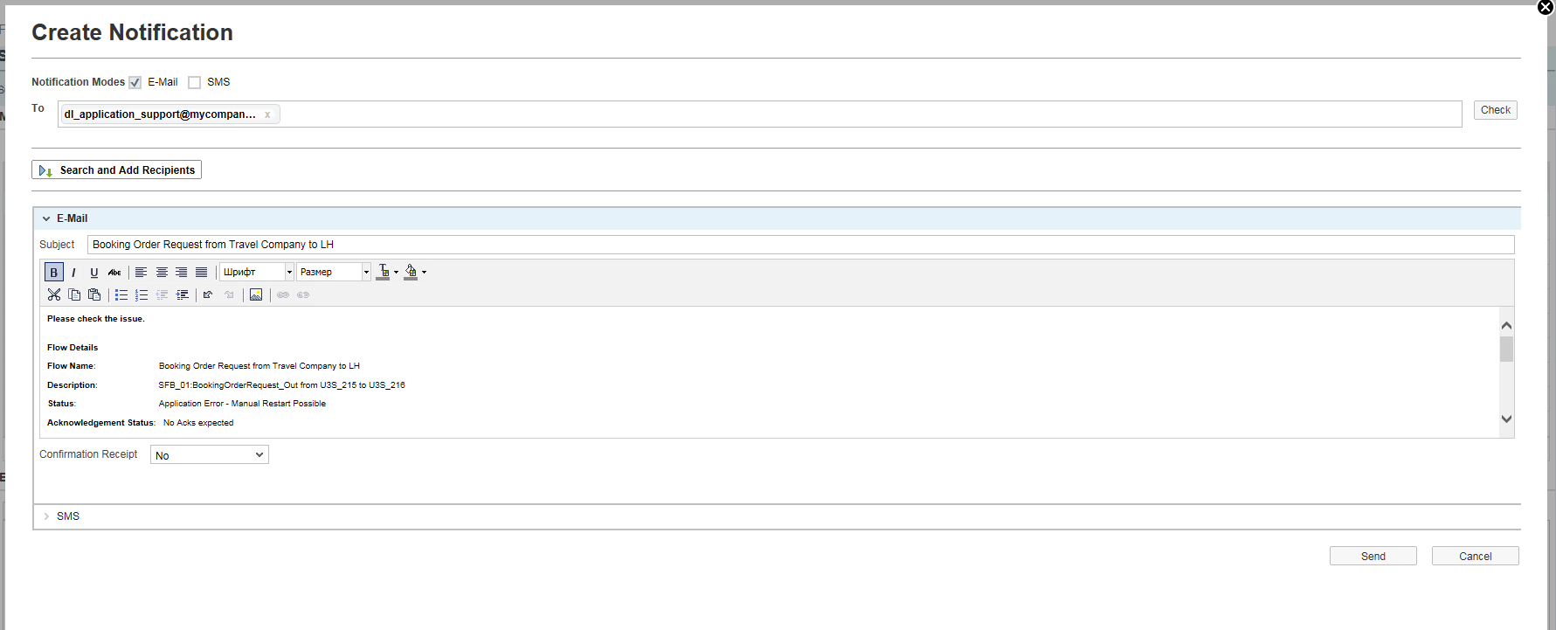Enable the SMS notification mode checkbox
Image resolution: width=1556 pixels, height=630 pixels.
pos(195,83)
